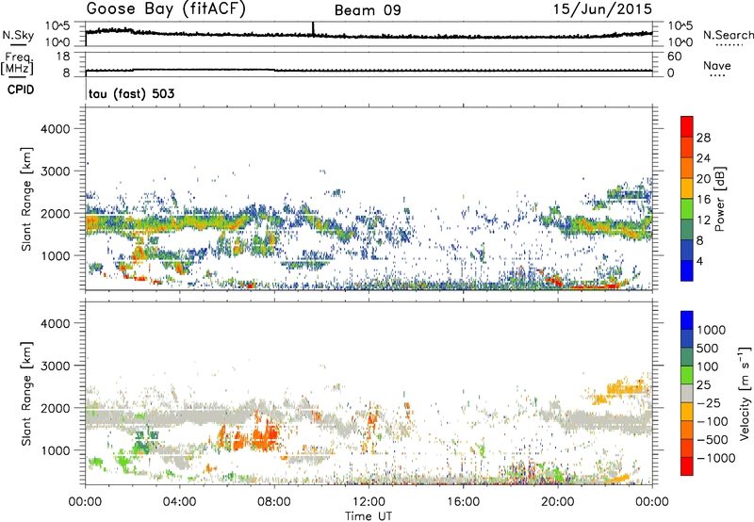
Task: Click the 'Velocity [m s-1]' colorbar label
Action: [x=745, y=393]
